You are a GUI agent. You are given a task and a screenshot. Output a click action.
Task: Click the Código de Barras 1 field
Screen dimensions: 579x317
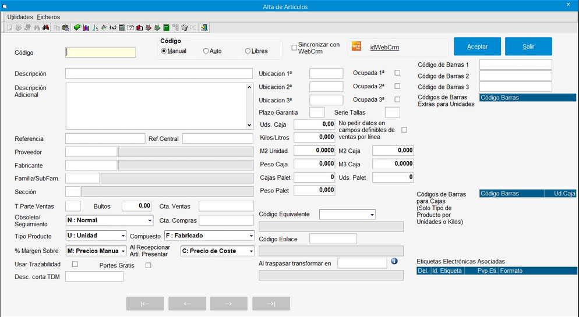tap(516, 65)
